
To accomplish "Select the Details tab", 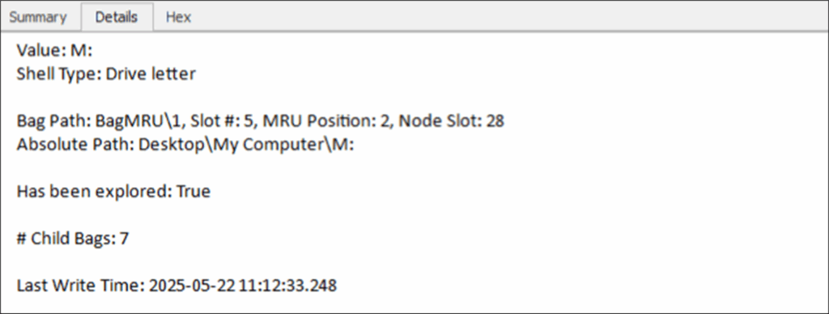I will [x=117, y=17].
